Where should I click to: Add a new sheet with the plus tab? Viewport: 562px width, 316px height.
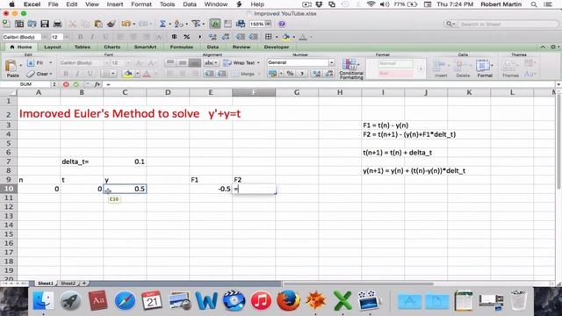coord(84,284)
